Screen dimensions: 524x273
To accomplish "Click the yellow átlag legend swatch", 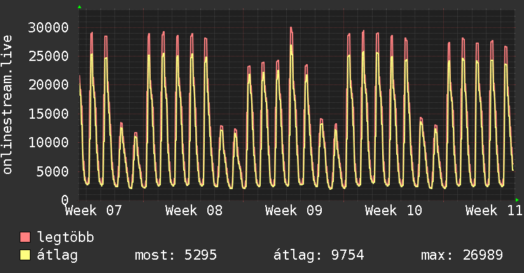I will click(x=25, y=255).
